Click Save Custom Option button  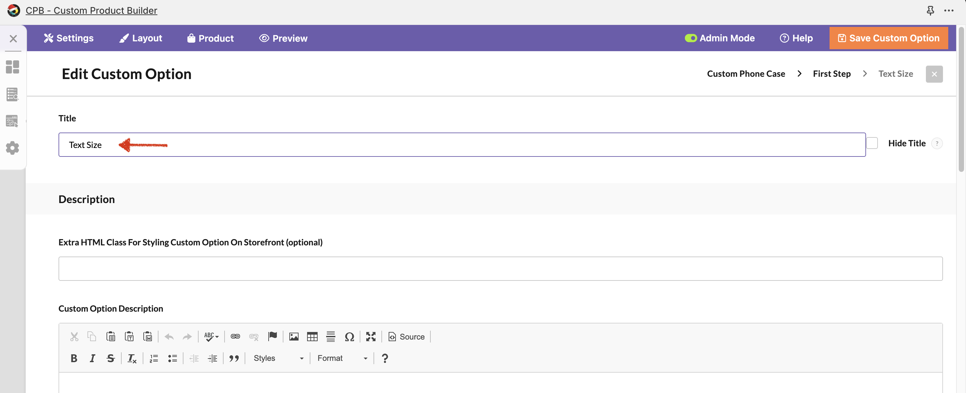point(888,38)
